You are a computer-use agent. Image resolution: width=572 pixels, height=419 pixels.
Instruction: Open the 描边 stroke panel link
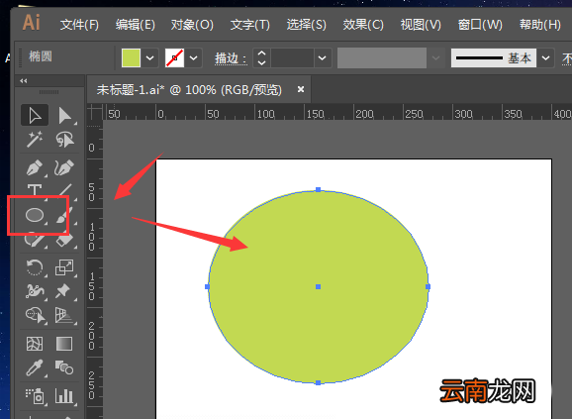pos(231,58)
